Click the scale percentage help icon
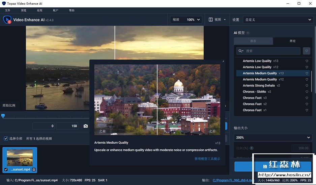316x185 pixels. click(252, 148)
